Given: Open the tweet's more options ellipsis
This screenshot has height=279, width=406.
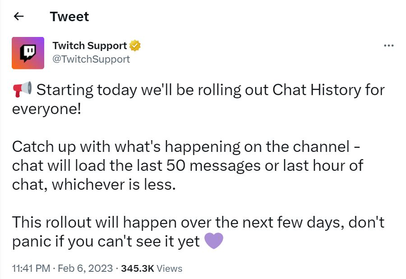Looking at the screenshot, I should (x=389, y=46).
